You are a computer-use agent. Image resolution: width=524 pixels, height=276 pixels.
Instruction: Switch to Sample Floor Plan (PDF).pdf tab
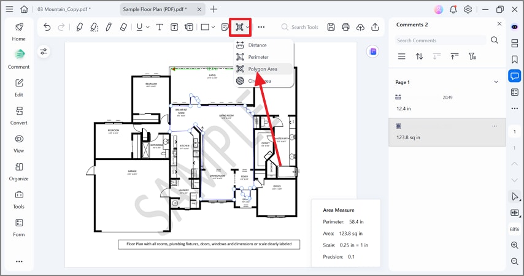click(155, 9)
